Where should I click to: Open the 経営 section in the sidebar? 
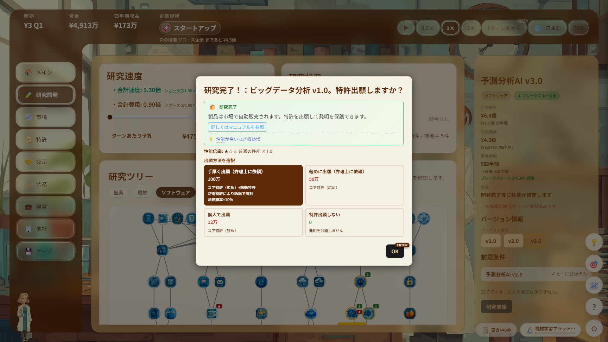tap(45, 206)
